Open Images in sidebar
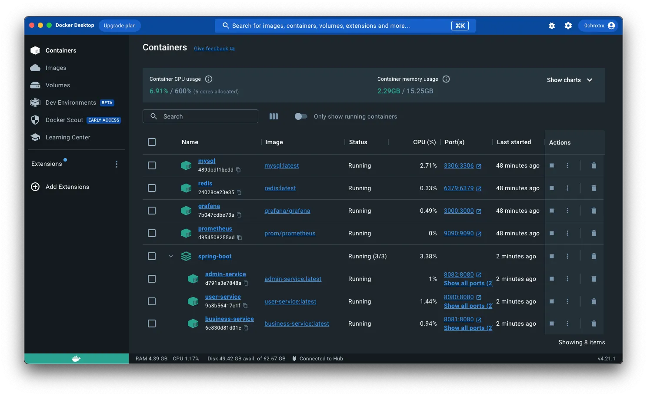This screenshot has height=396, width=647. click(x=77, y=68)
